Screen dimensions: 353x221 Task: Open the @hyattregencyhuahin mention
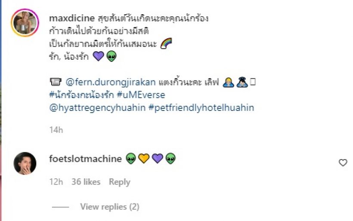(x=97, y=107)
